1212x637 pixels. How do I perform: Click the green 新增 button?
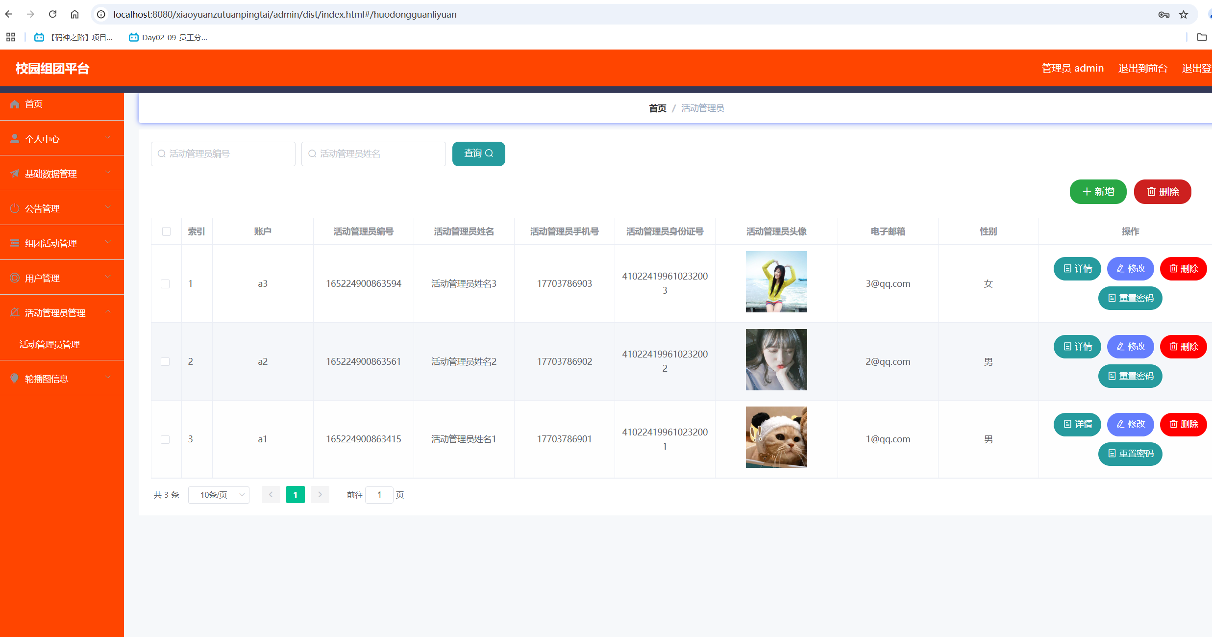tap(1098, 192)
